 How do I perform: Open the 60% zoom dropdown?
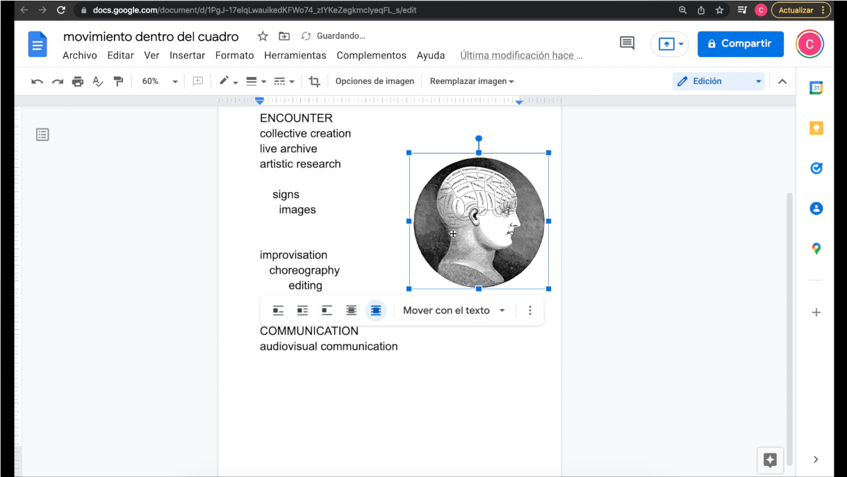click(x=160, y=81)
